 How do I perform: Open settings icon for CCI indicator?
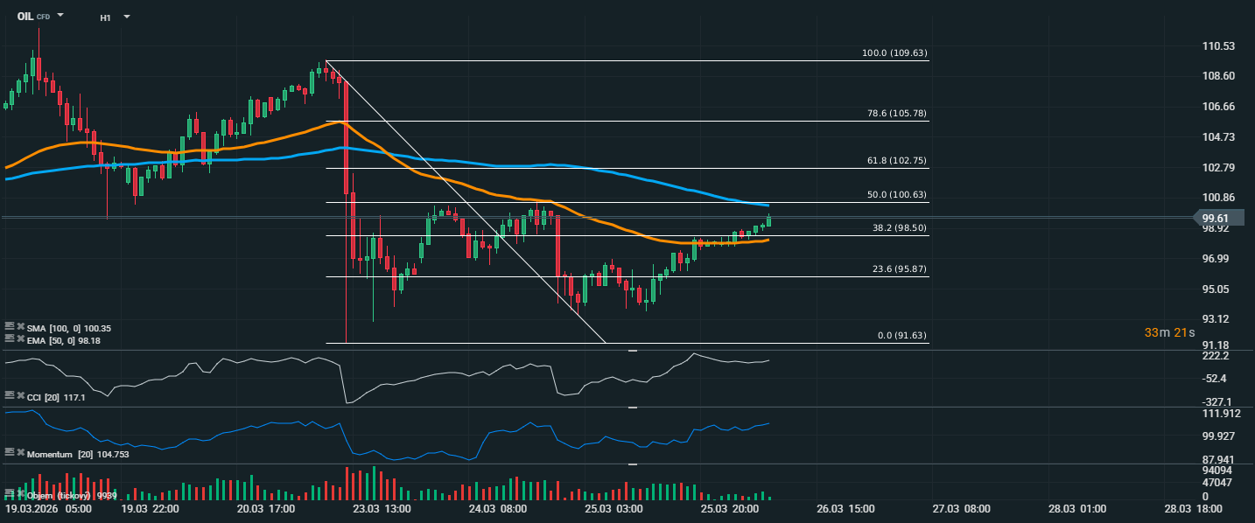[10, 397]
